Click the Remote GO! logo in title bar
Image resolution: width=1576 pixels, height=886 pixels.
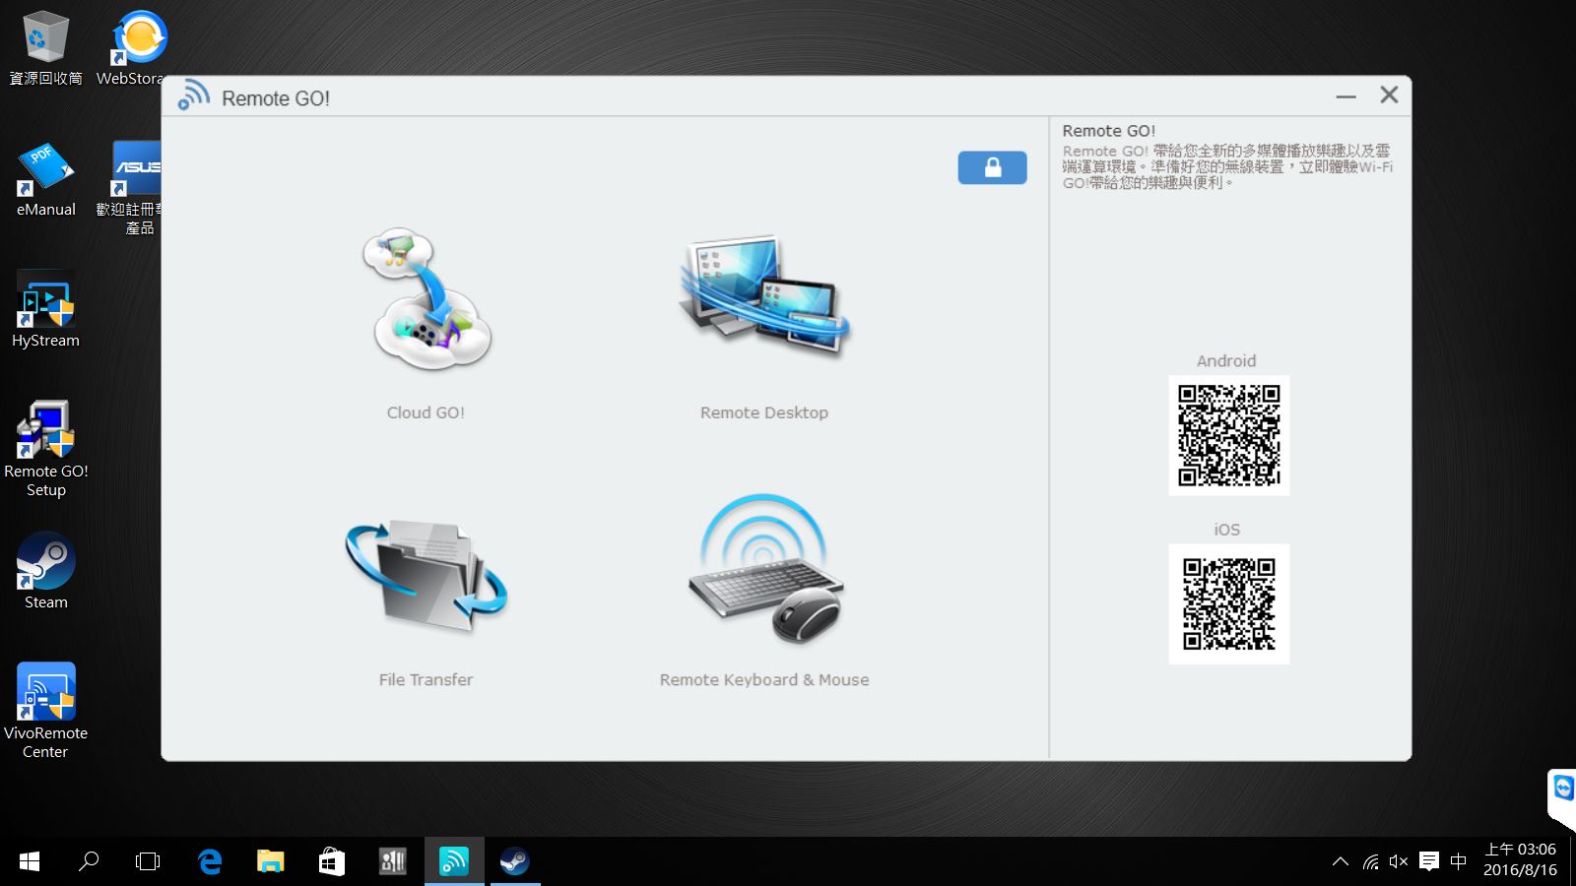[193, 95]
